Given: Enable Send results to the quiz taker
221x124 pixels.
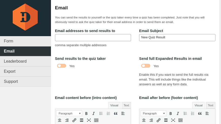Looking at the screenshot, I should [x=62, y=66].
